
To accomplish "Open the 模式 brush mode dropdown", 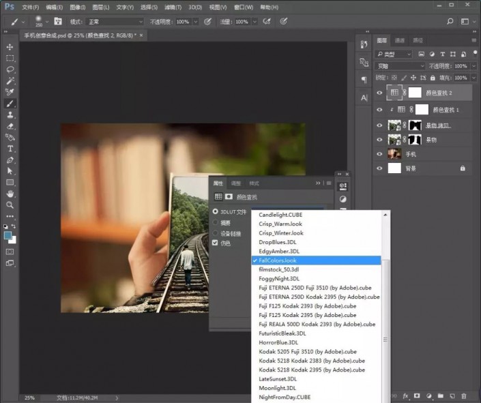I will click(115, 21).
